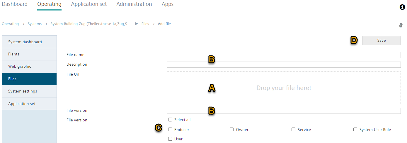Click the Drop your file here area
This screenshot has width=407, height=143.
click(x=284, y=88)
